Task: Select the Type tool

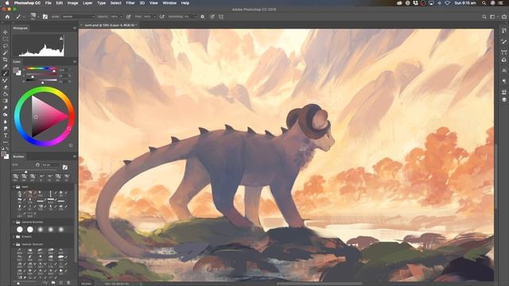Action: coord(6,136)
